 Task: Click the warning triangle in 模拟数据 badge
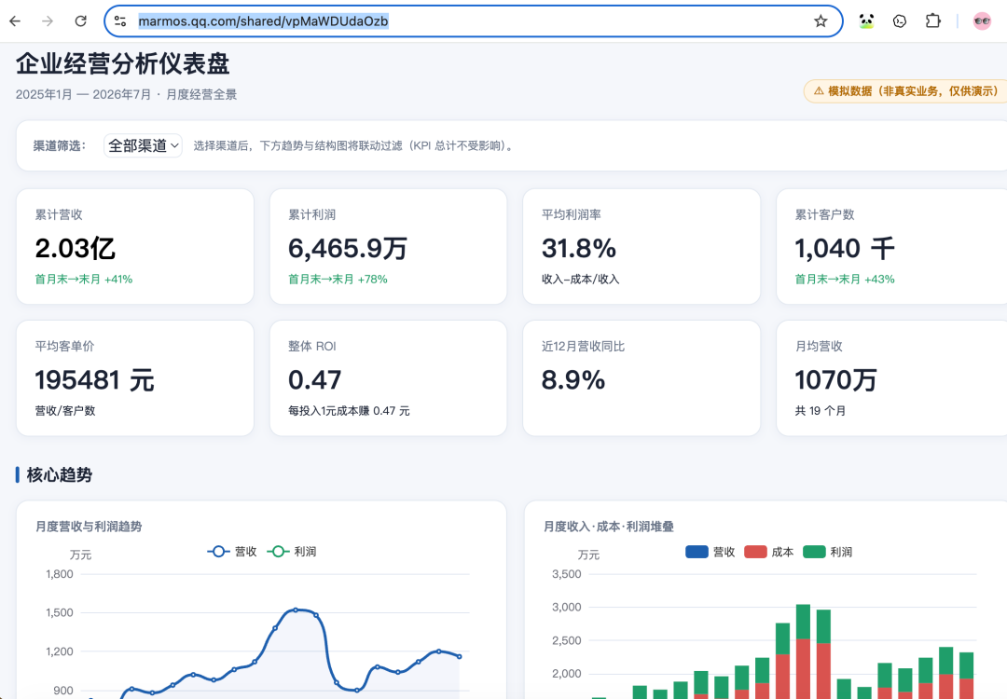tap(819, 91)
